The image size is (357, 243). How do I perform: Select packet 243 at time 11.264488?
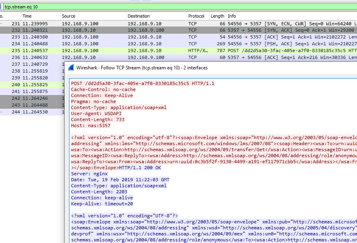pyautogui.click(x=32, y=105)
